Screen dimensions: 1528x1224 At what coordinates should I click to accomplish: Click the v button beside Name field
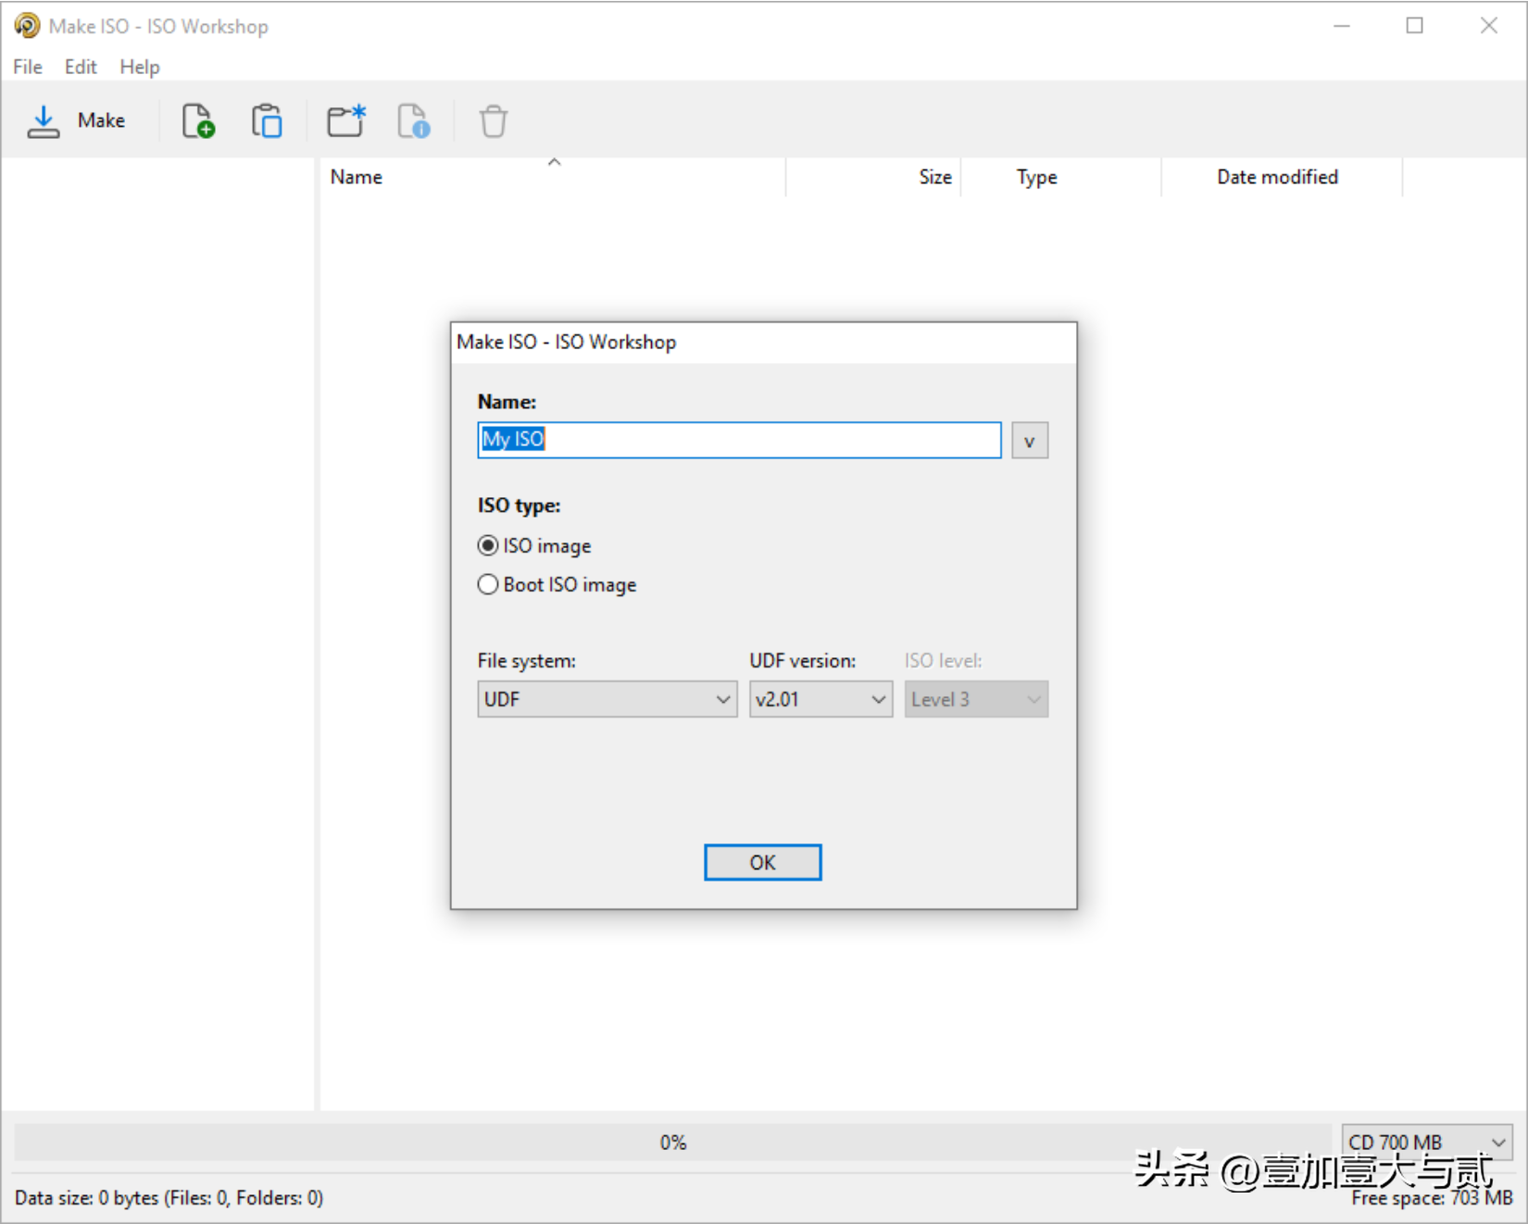point(1030,441)
